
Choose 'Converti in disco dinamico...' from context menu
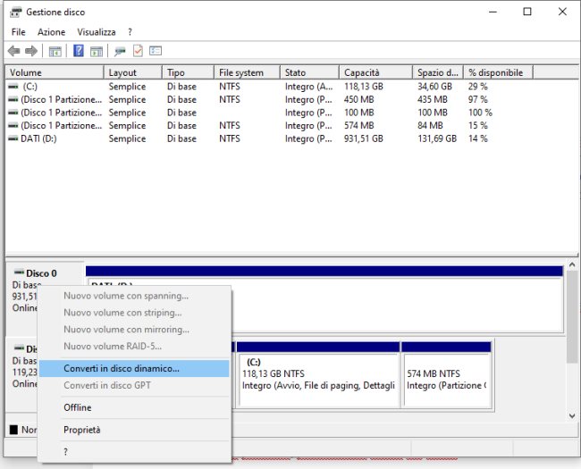[122, 368]
